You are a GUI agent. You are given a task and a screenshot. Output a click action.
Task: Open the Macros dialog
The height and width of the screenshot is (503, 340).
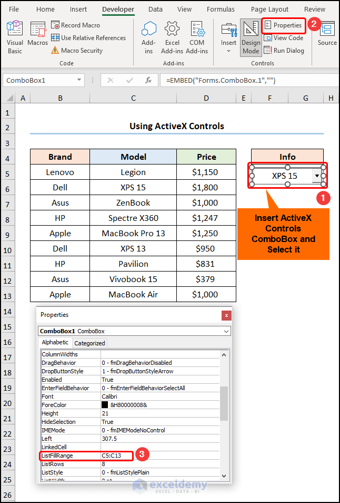click(37, 34)
